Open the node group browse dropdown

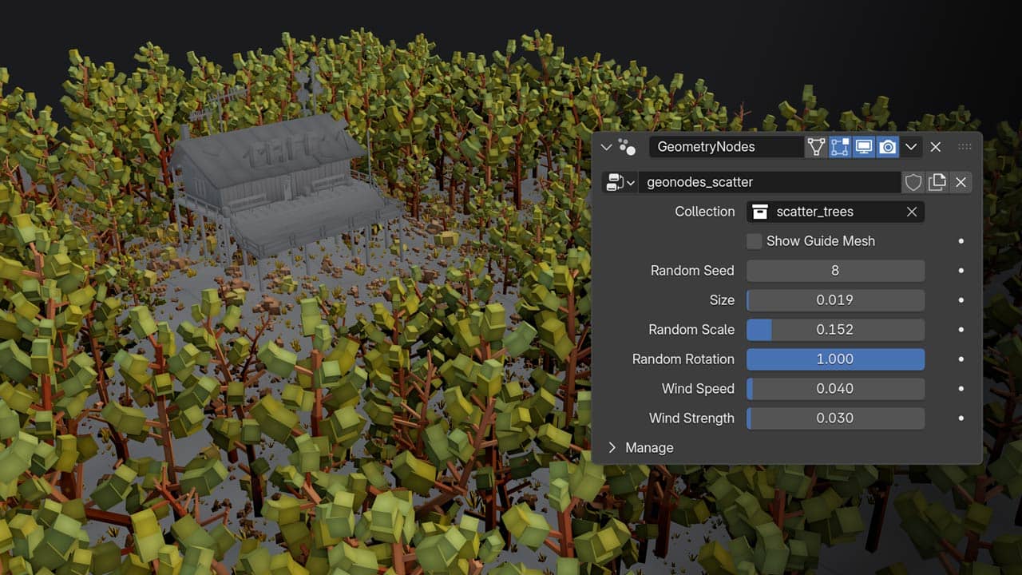pyautogui.click(x=620, y=182)
